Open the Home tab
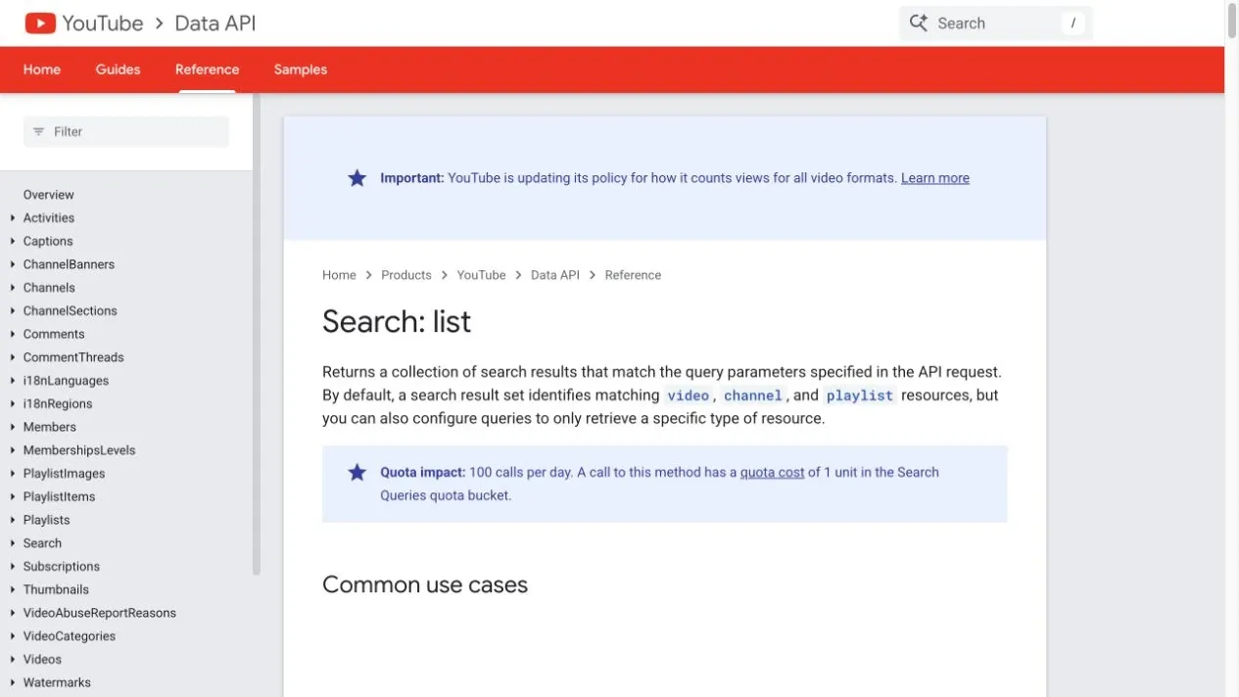The width and height of the screenshot is (1239, 697). [x=42, y=70]
